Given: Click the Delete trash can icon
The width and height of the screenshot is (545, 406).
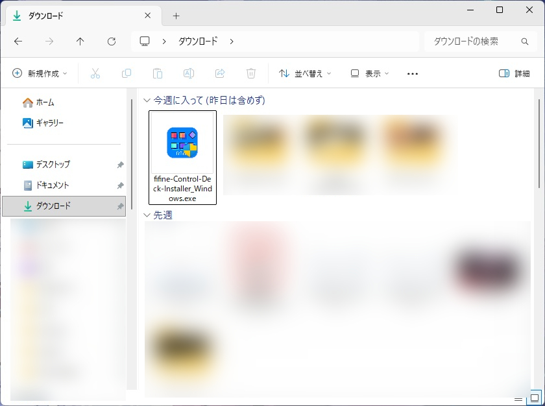Looking at the screenshot, I should 251,74.
